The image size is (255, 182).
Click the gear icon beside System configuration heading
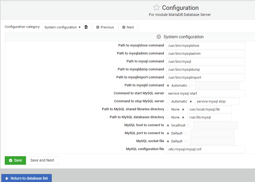159,37
